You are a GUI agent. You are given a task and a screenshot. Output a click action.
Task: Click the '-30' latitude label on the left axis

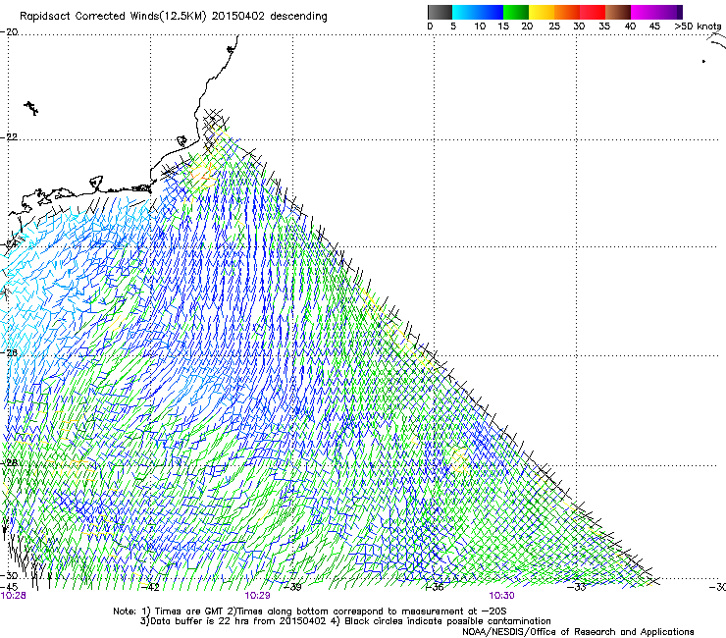(x=9, y=575)
